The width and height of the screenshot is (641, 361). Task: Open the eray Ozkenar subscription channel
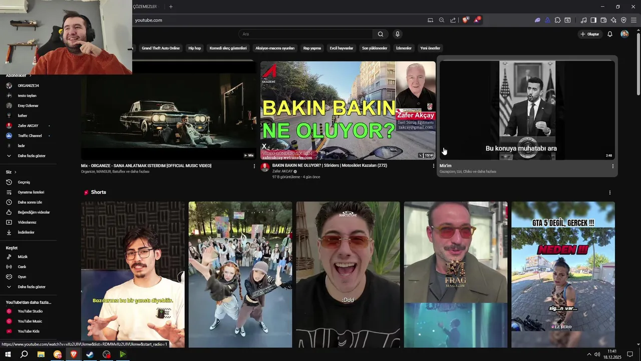click(28, 106)
